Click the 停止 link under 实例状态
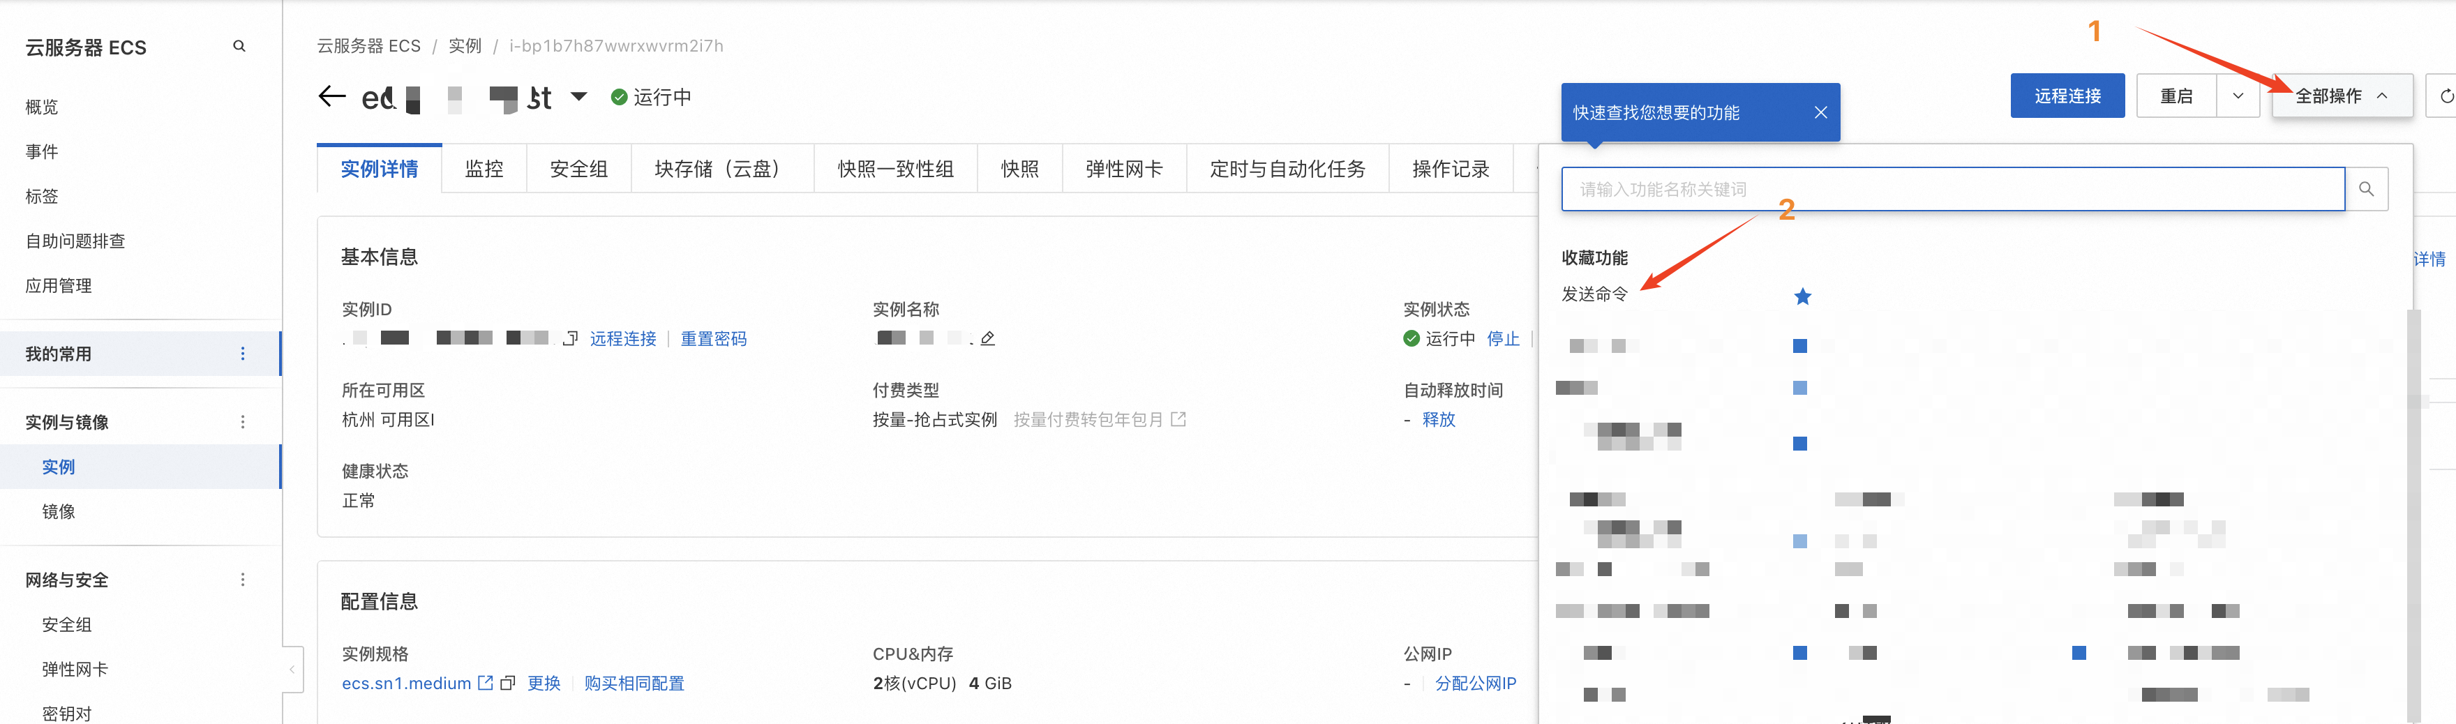 tap(1503, 339)
